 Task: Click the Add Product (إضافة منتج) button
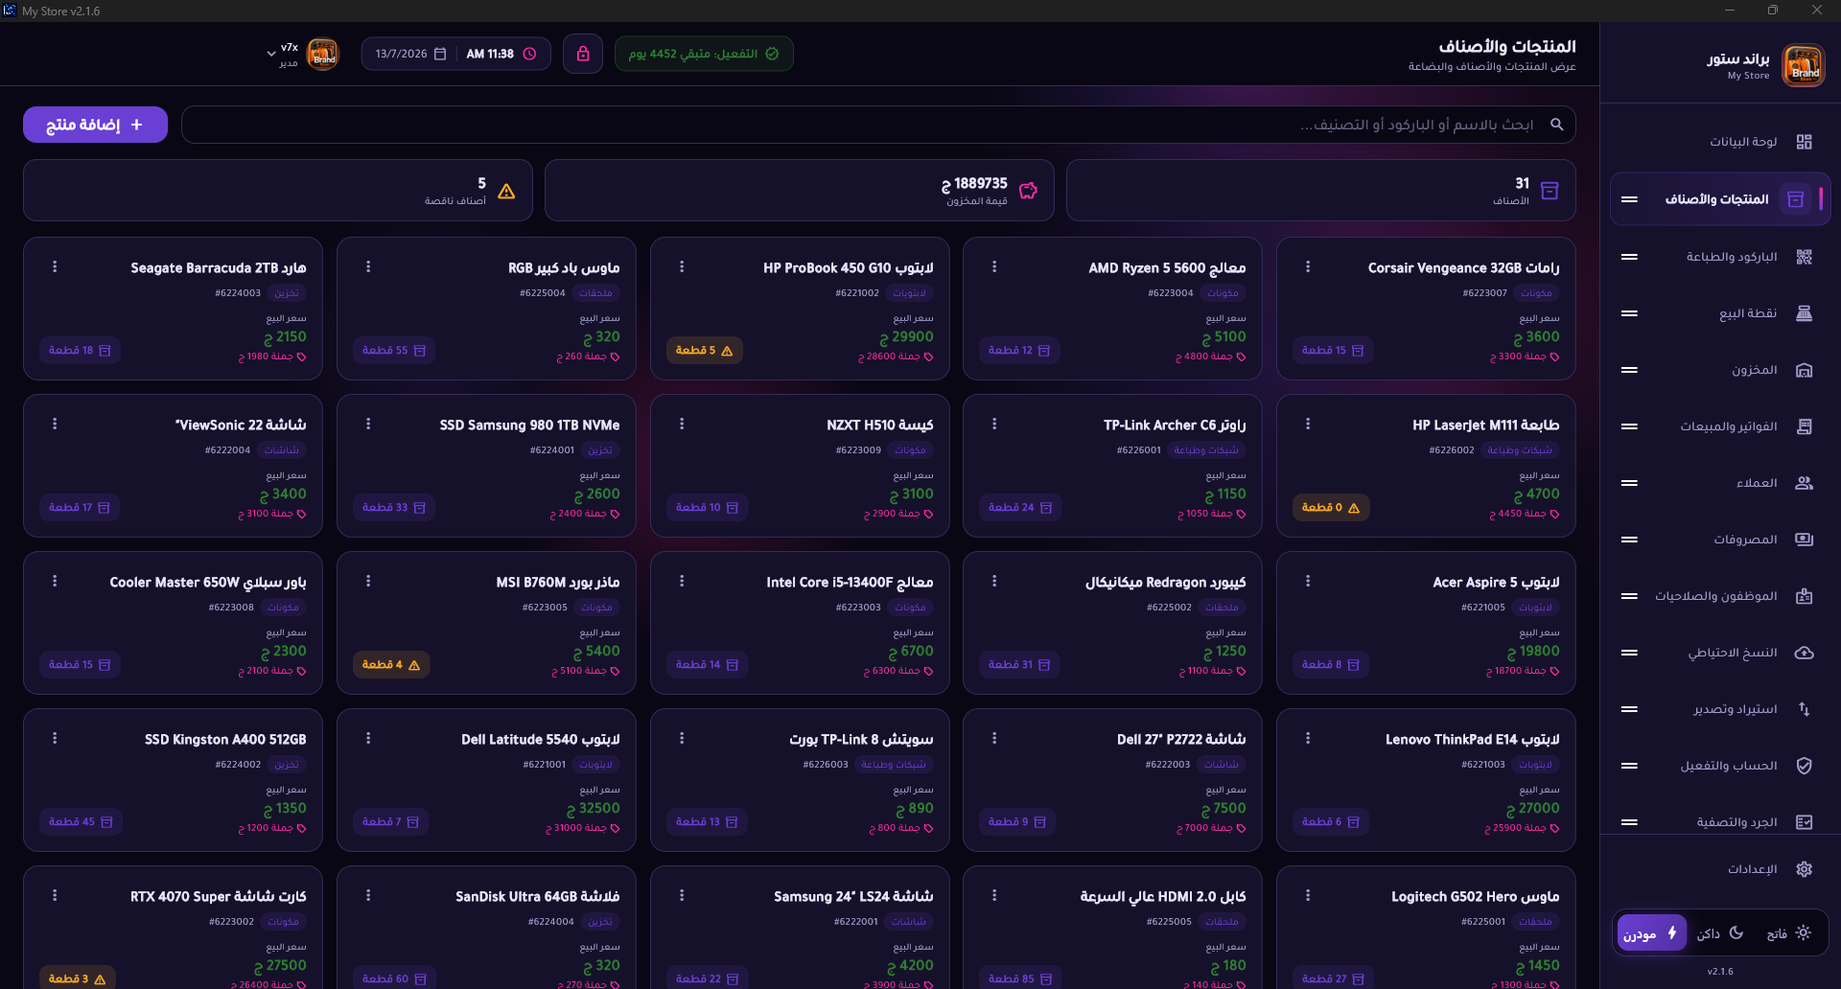point(95,125)
